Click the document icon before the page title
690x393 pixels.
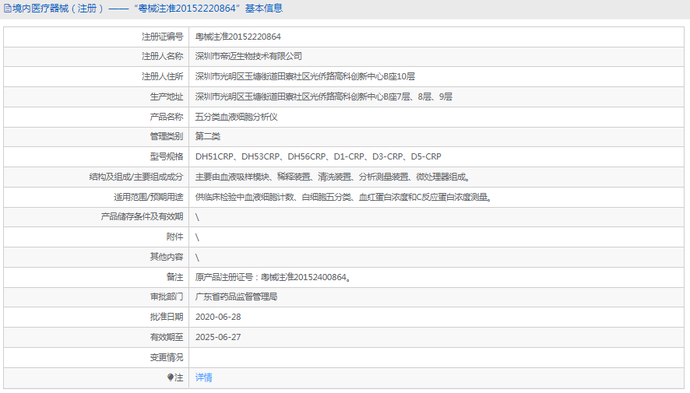(x=8, y=9)
